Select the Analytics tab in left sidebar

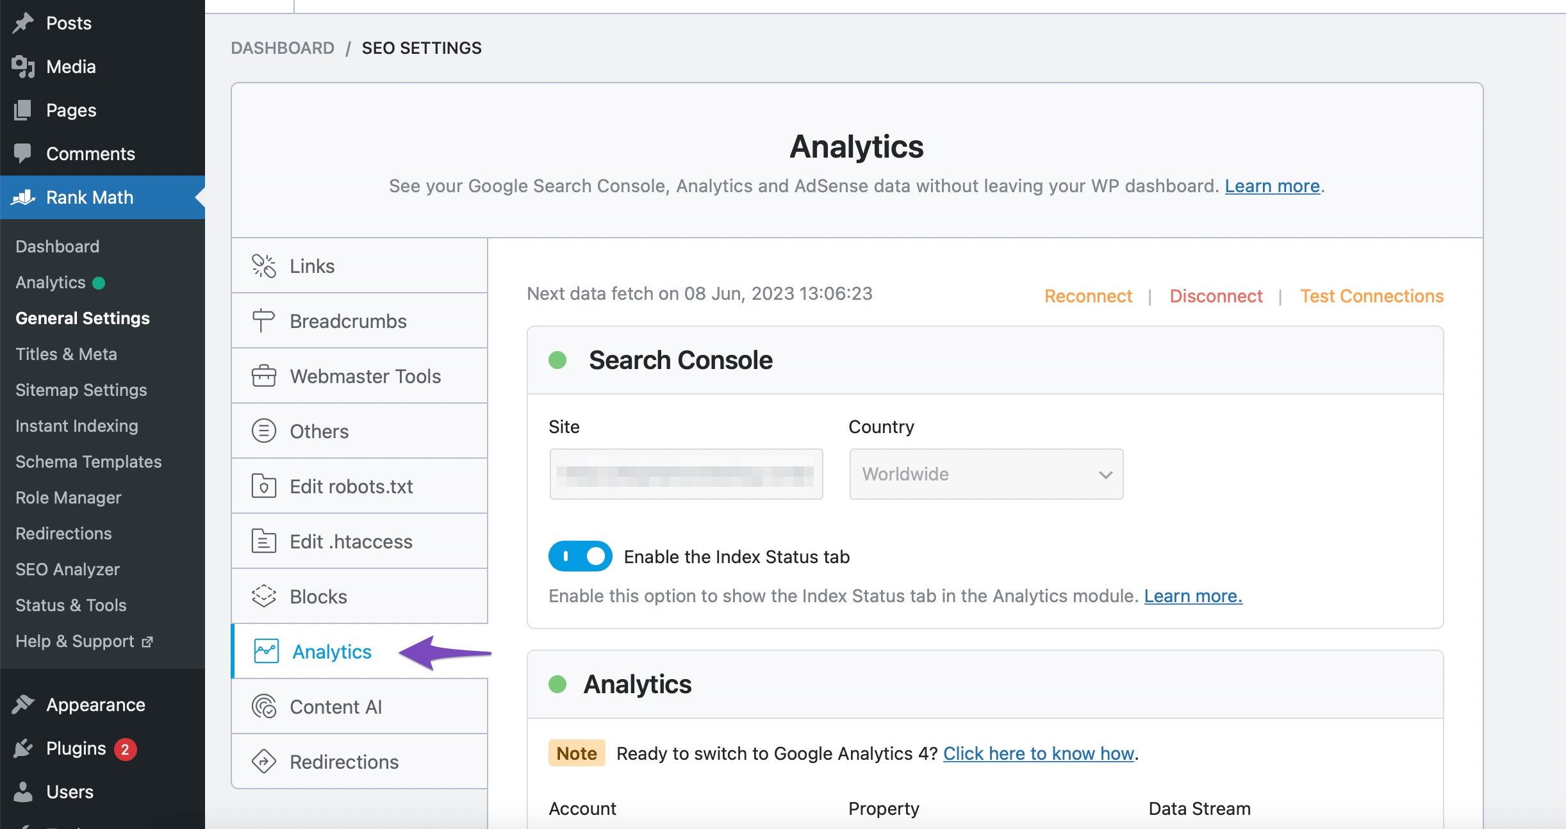point(50,281)
